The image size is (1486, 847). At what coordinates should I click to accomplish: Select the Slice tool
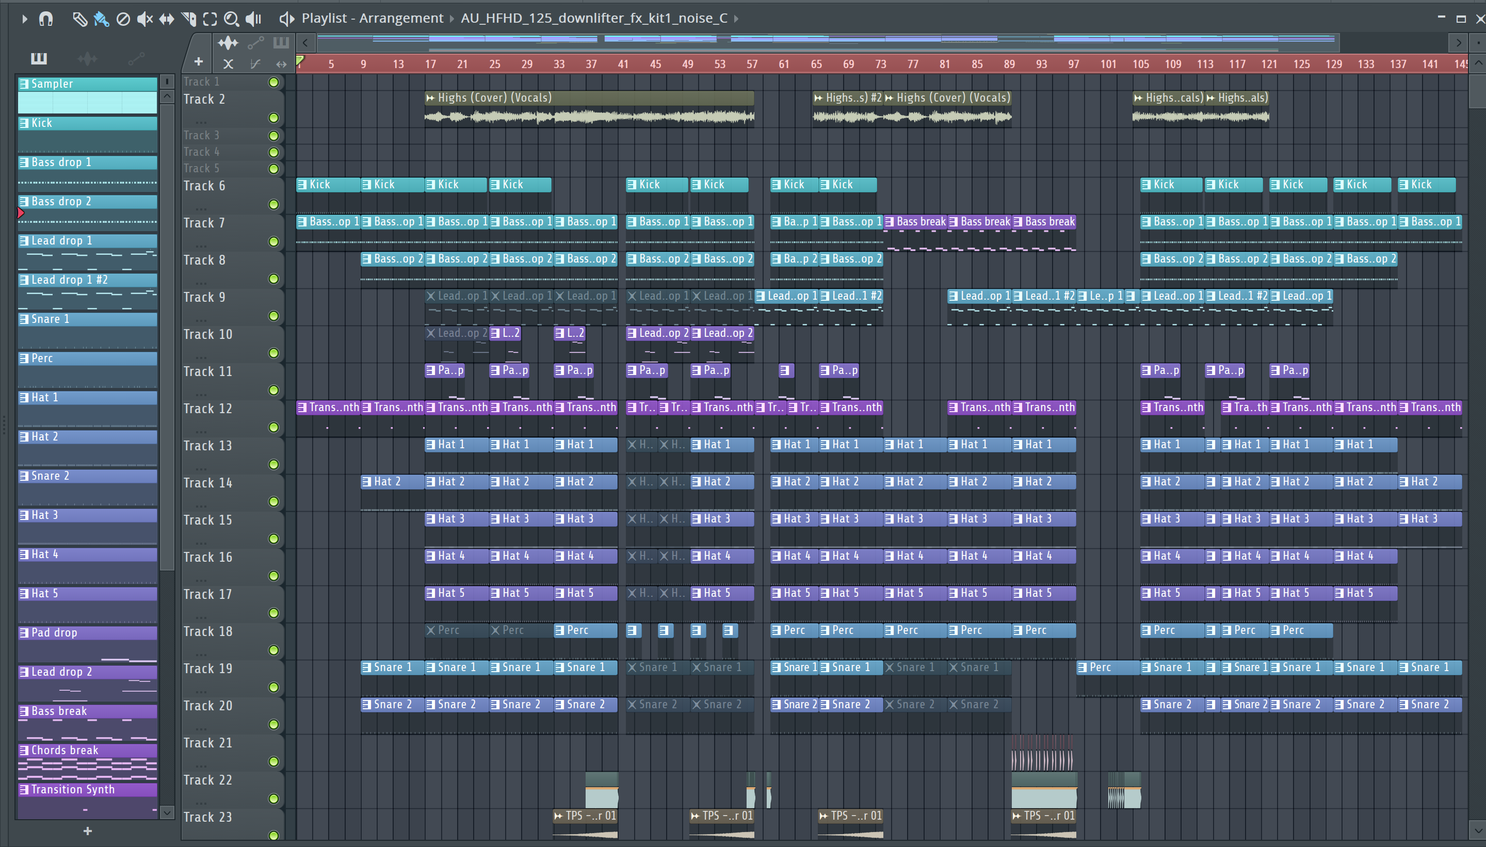click(x=188, y=19)
